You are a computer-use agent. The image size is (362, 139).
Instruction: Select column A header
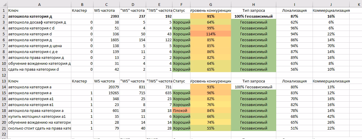point(39,4)
